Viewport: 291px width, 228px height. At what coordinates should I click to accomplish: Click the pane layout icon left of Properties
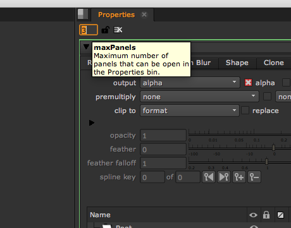(83, 14)
